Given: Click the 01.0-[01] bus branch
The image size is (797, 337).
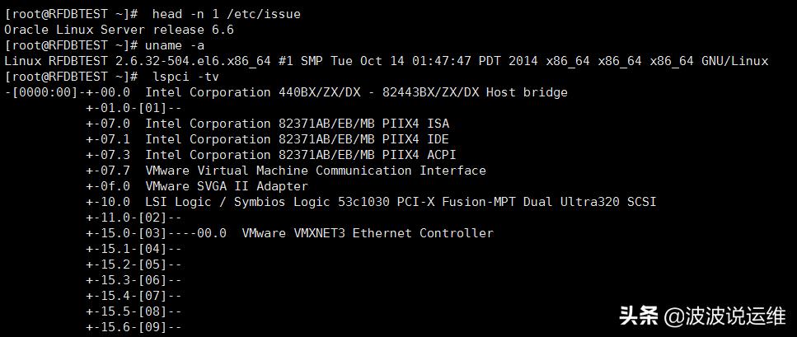Looking at the screenshot, I should pos(134,108).
